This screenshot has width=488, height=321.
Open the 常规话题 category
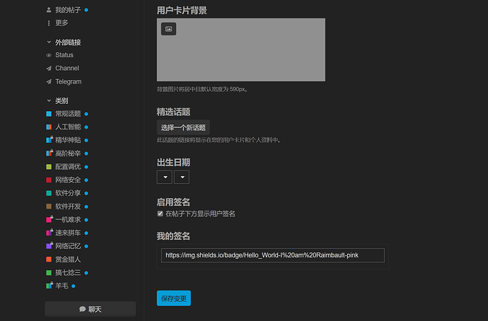pos(68,114)
